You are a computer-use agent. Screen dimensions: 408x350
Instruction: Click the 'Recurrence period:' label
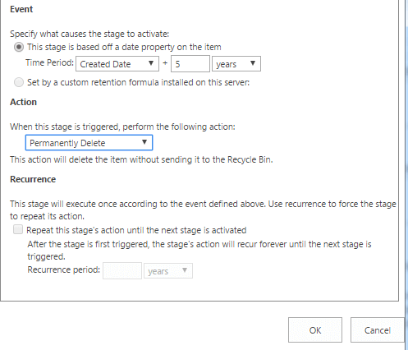click(x=64, y=269)
